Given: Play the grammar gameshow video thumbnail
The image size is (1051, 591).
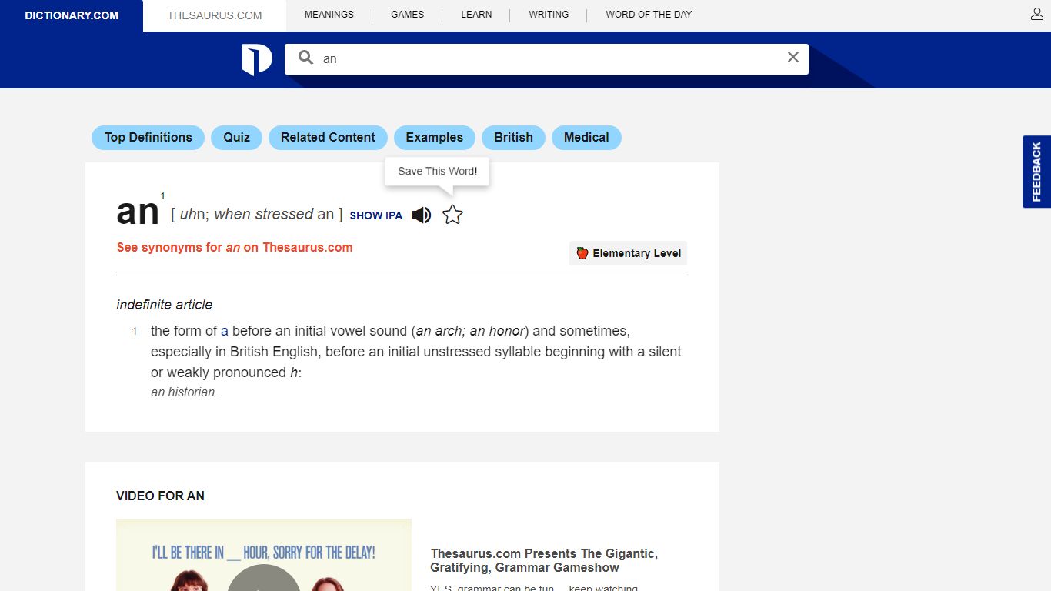Looking at the screenshot, I should pos(264,555).
